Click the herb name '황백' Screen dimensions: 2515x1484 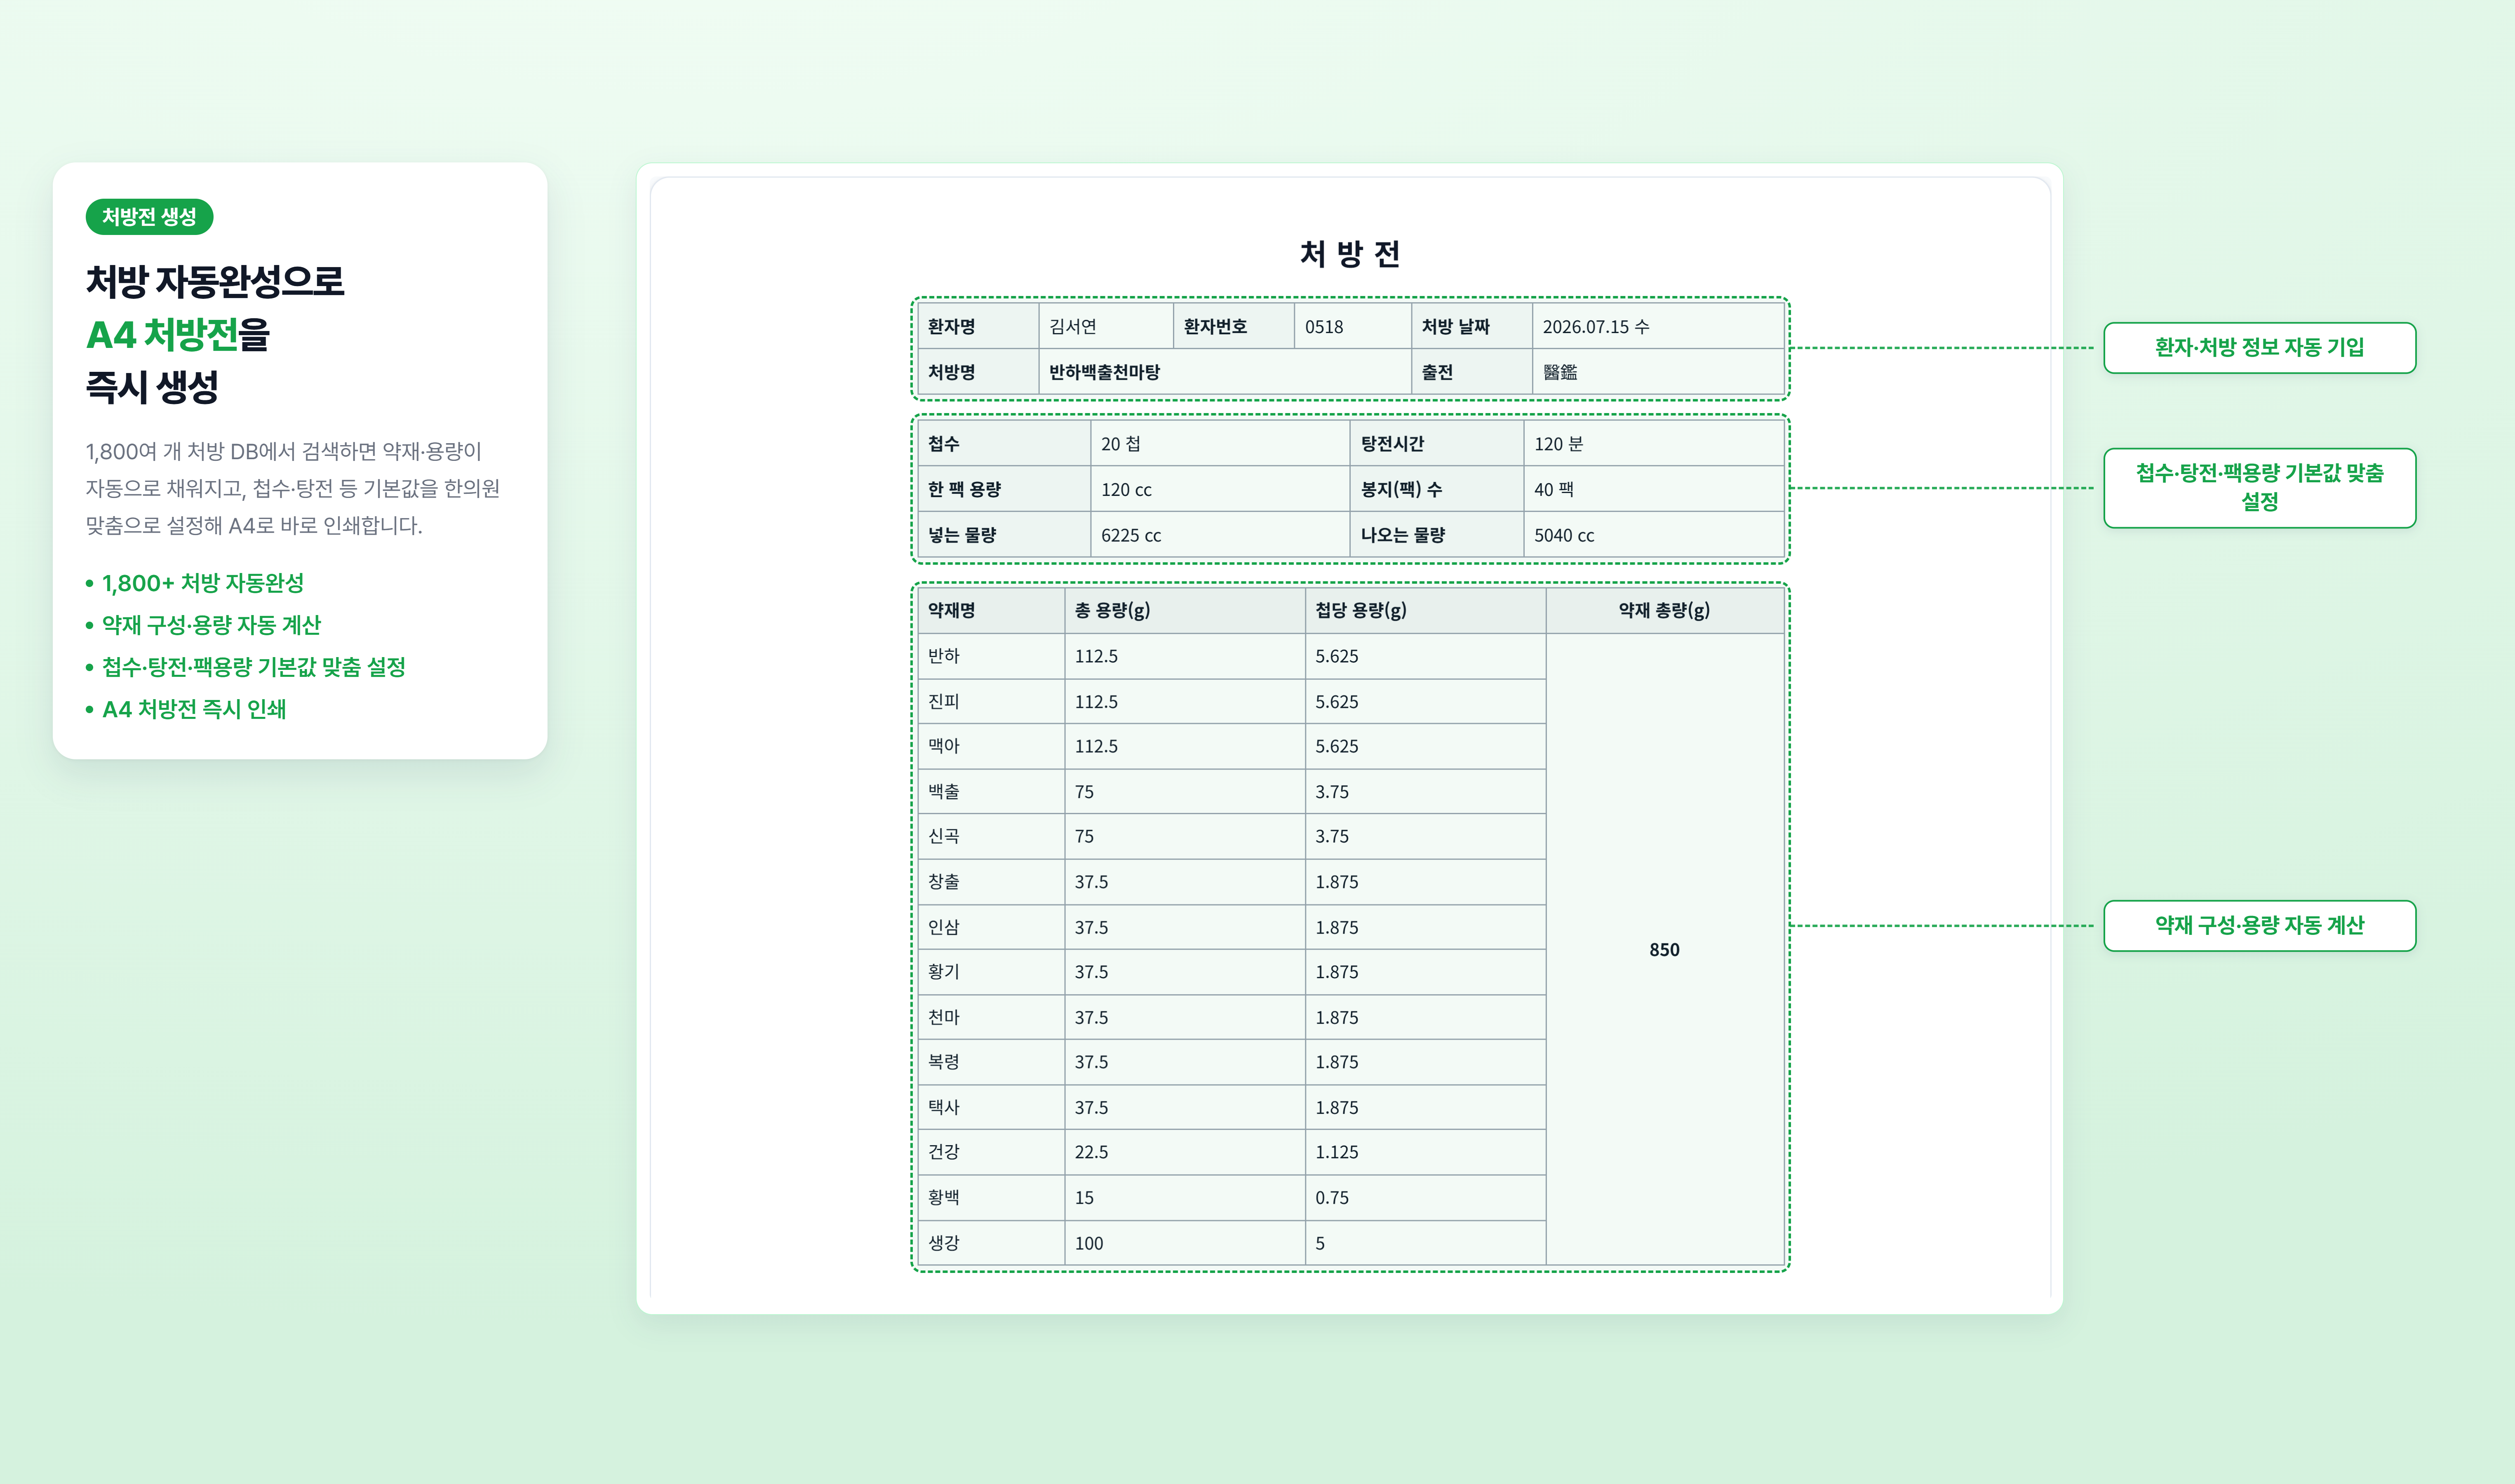[x=944, y=1197]
